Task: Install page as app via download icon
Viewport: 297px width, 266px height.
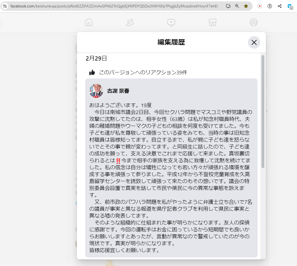Action: pos(228,6)
